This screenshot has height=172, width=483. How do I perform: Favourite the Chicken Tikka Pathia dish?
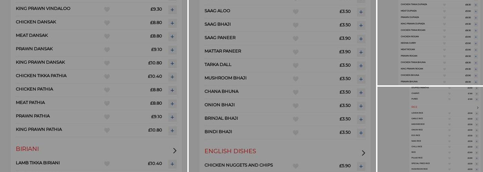(107, 76)
